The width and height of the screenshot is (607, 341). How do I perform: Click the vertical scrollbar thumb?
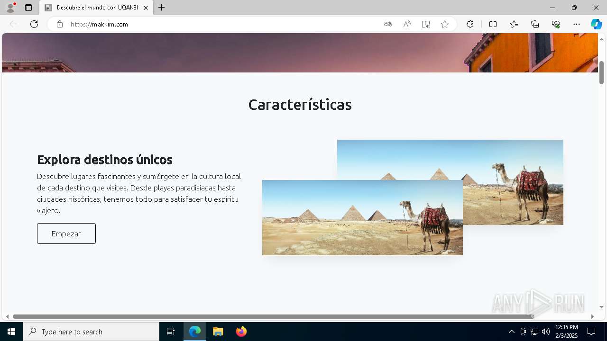(601, 72)
